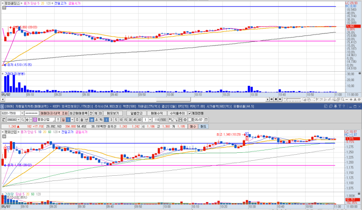Click the cascade windows icon in title bar
The width and height of the screenshot is (362, 210).
click(x=331, y=106)
